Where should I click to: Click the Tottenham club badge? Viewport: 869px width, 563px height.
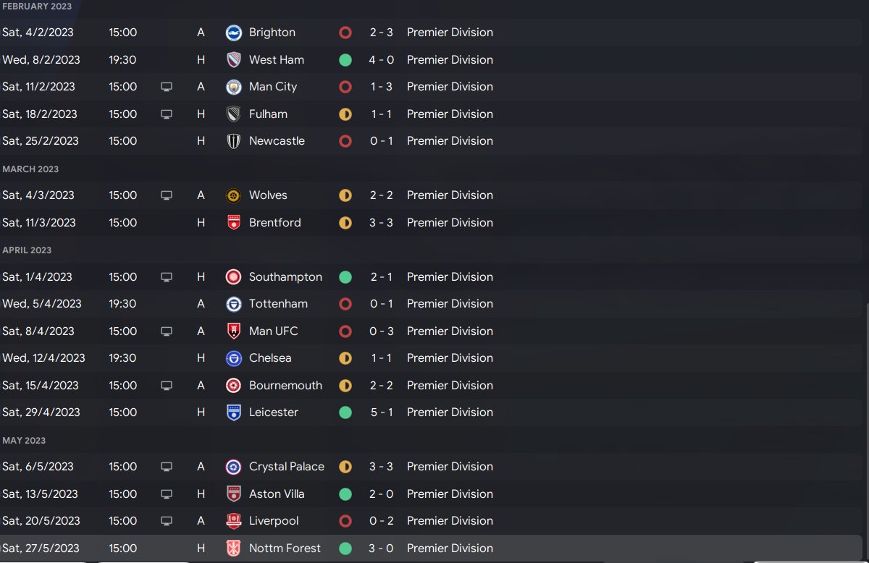233,304
